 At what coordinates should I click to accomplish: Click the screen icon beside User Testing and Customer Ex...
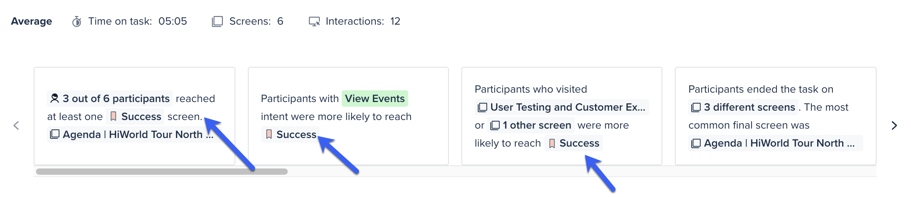click(482, 107)
